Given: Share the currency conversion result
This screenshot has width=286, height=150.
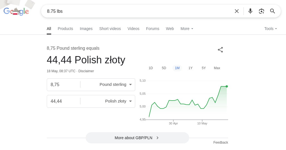Looking at the screenshot, I should [220, 50].
